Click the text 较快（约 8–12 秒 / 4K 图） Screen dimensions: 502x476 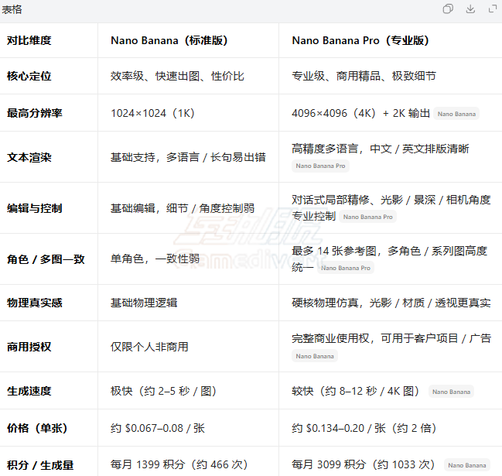pos(356,391)
